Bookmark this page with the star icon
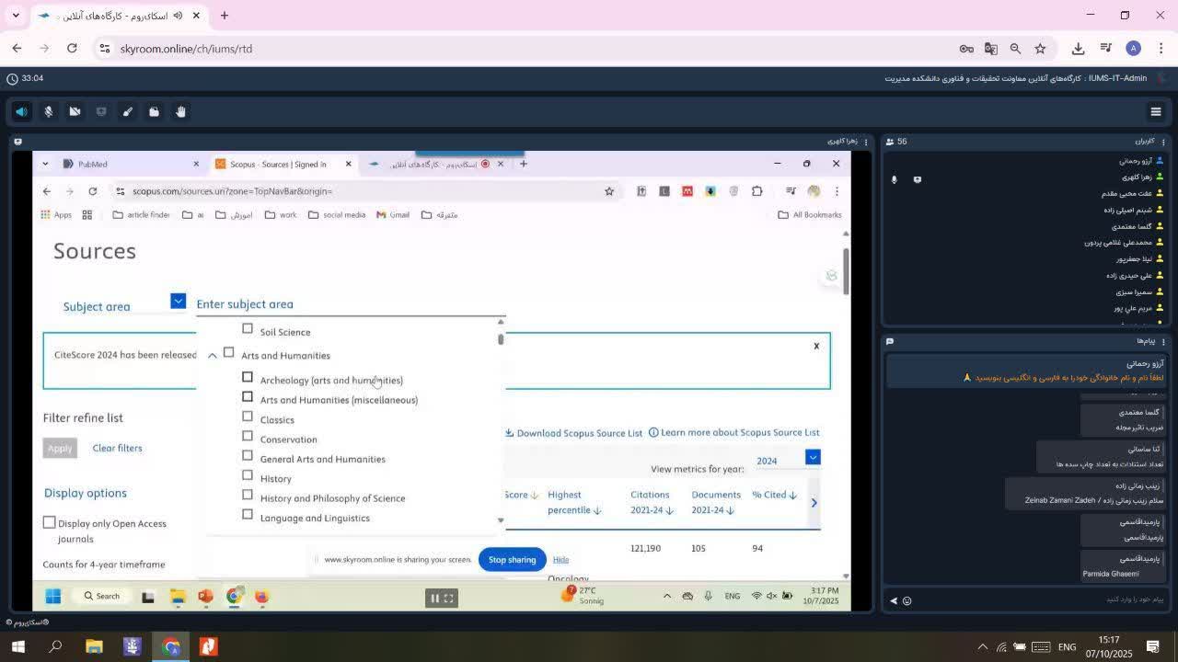The height and width of the screenshot is (662, 1178). point(1040,49)
